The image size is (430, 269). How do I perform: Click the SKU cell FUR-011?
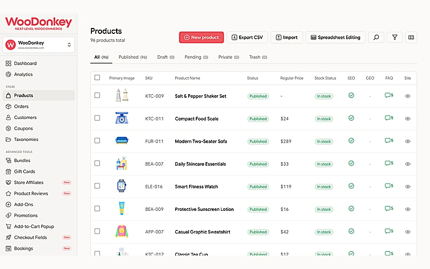pyautogui.click(x=154, y=141)
